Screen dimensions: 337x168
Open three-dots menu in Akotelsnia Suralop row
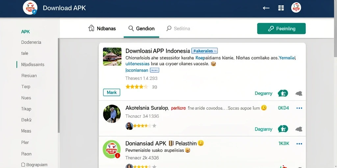[x=299, y=108]
